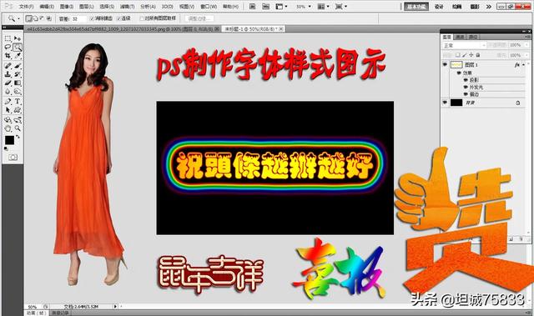This screenshot has height=316, width=534.
Task: Select the Horizontal Type tool
Action: tap(18, 102)
